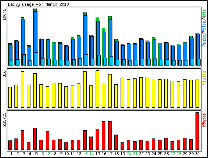
Task: Click the cyan Pages bar for day 24
Action: pos(155,62)
